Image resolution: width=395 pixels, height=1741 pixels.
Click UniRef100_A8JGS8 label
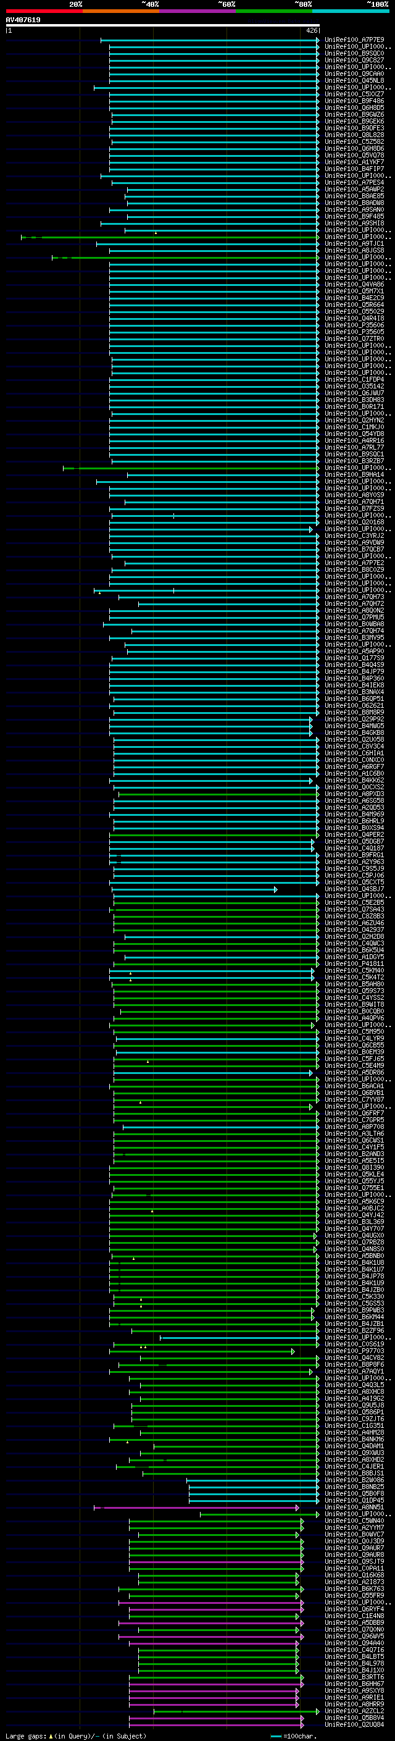pyautogui.click(x=354, y=250)
